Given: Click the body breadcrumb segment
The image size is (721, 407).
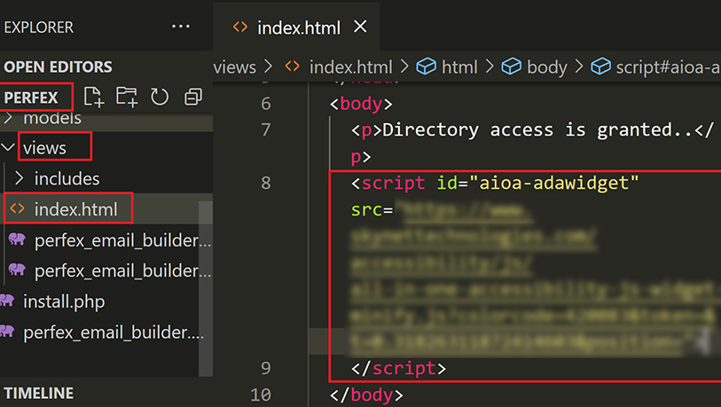Looking at the screenshot, I should click(x=546, y=67).
